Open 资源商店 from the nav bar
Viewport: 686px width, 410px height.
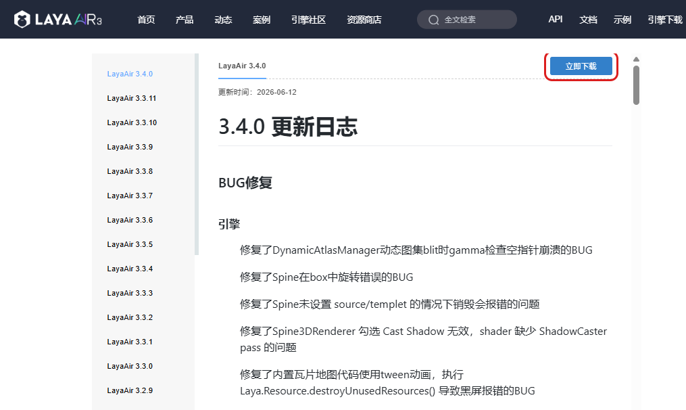coord(364,20)
